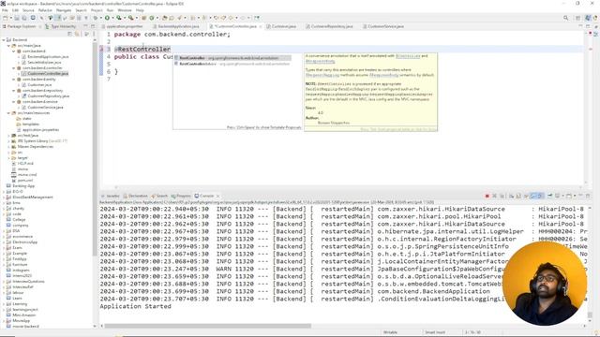600x337 pixels.
Task: Open the File menu
Action: (x=5, y=10)
